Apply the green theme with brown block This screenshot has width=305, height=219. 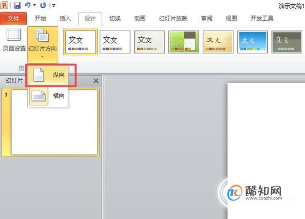coord(184,42)
